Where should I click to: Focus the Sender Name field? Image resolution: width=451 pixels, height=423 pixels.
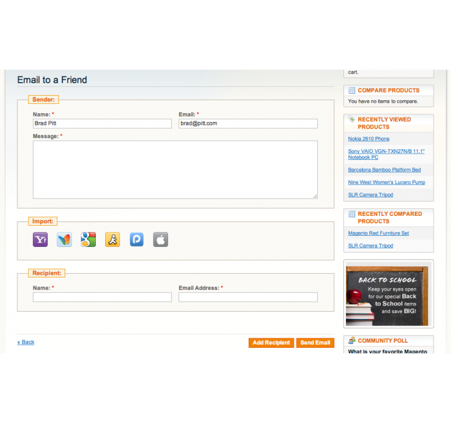point(102,124)
